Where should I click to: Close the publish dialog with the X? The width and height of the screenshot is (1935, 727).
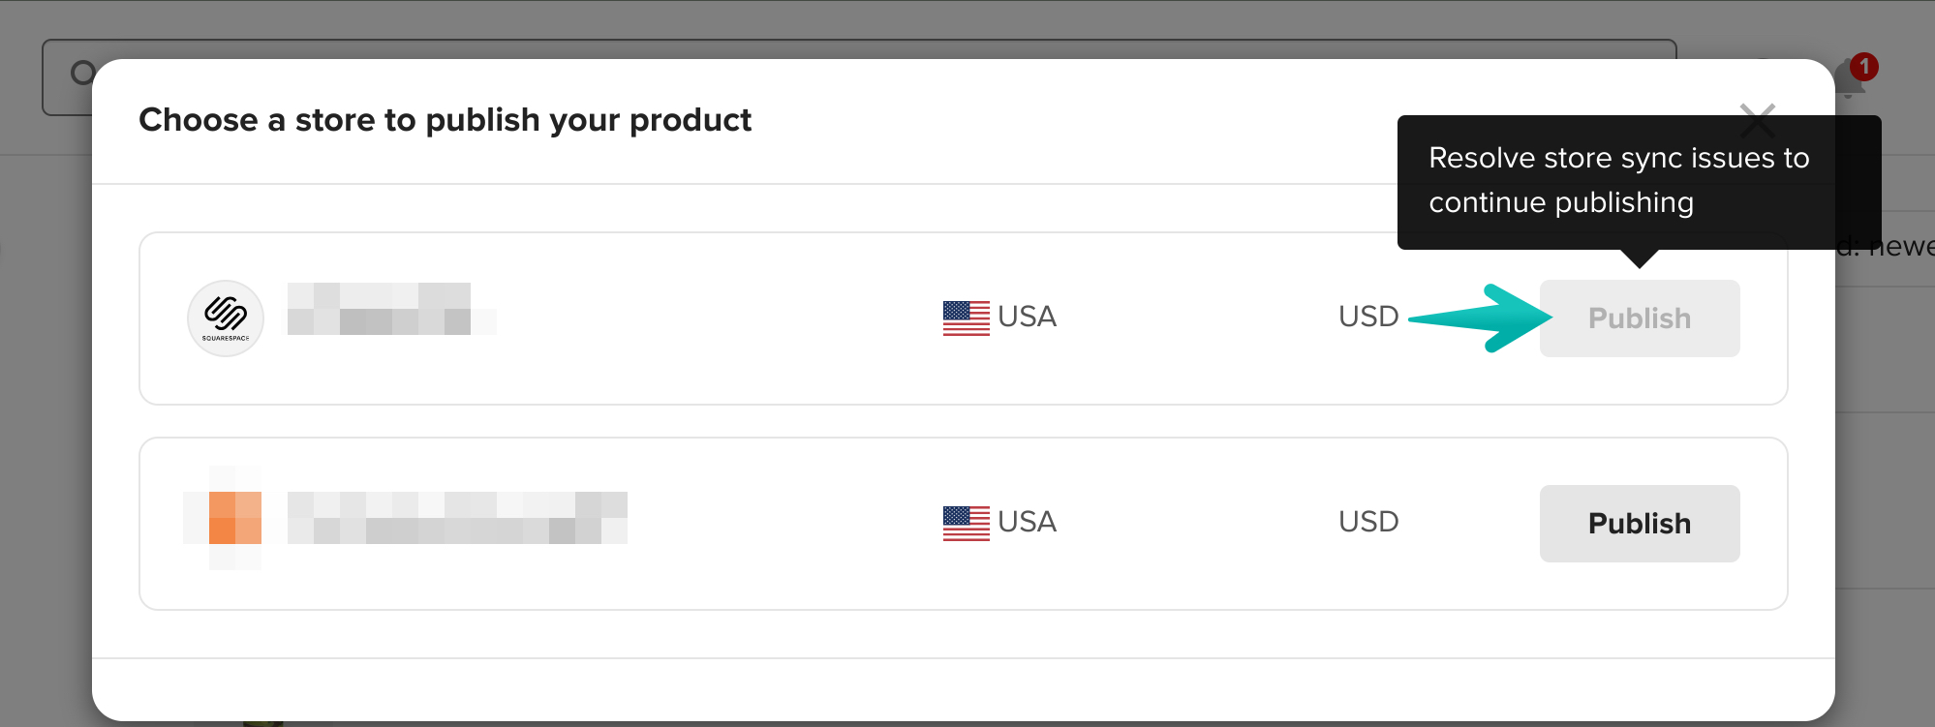[1757, 120]
